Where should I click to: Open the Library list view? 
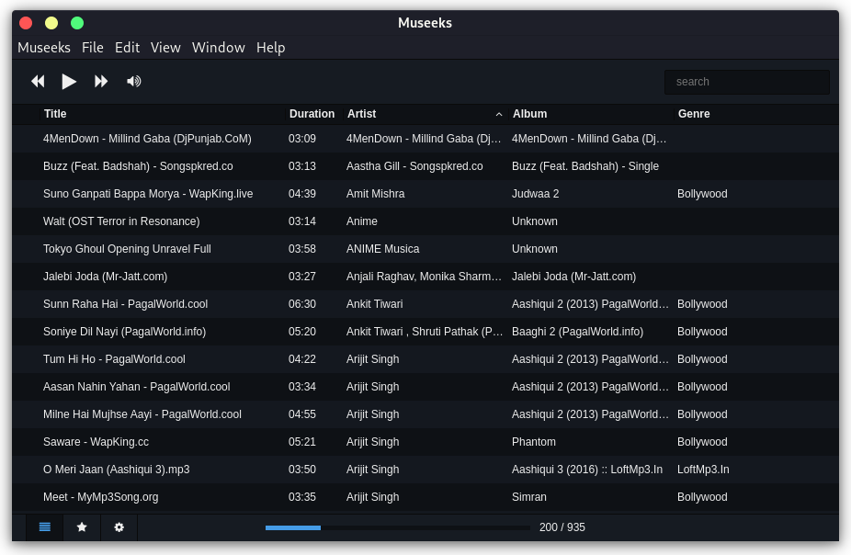pyautogui.click(x=44, y=527)
